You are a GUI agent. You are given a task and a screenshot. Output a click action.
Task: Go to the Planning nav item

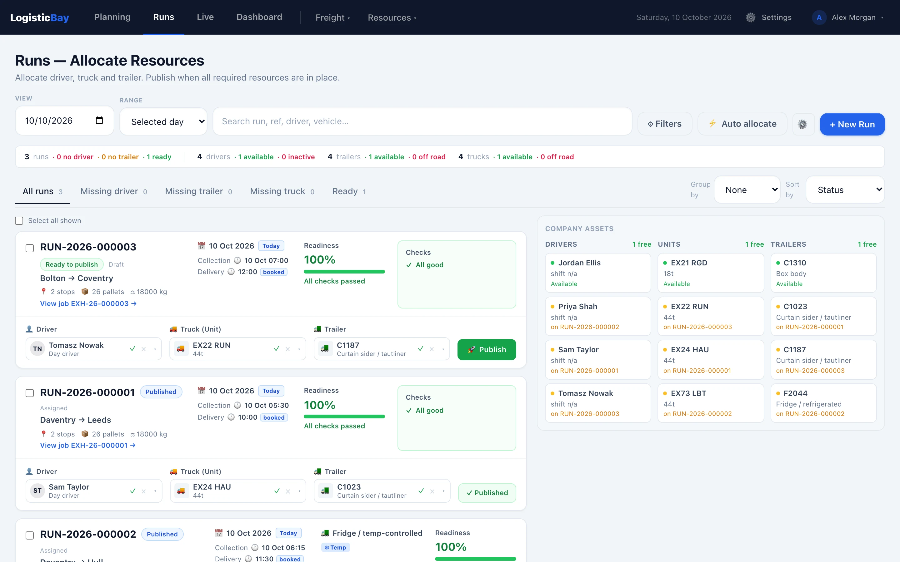click(112, 17)
